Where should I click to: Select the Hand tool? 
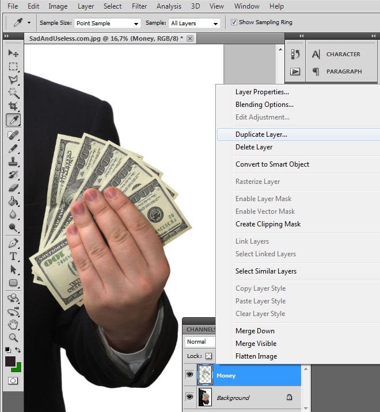[x=13, y=324]
